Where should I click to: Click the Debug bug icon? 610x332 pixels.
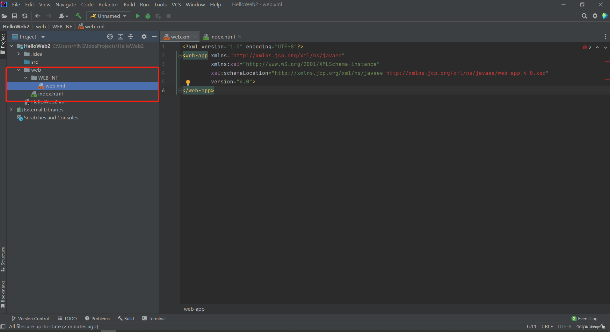148,16
